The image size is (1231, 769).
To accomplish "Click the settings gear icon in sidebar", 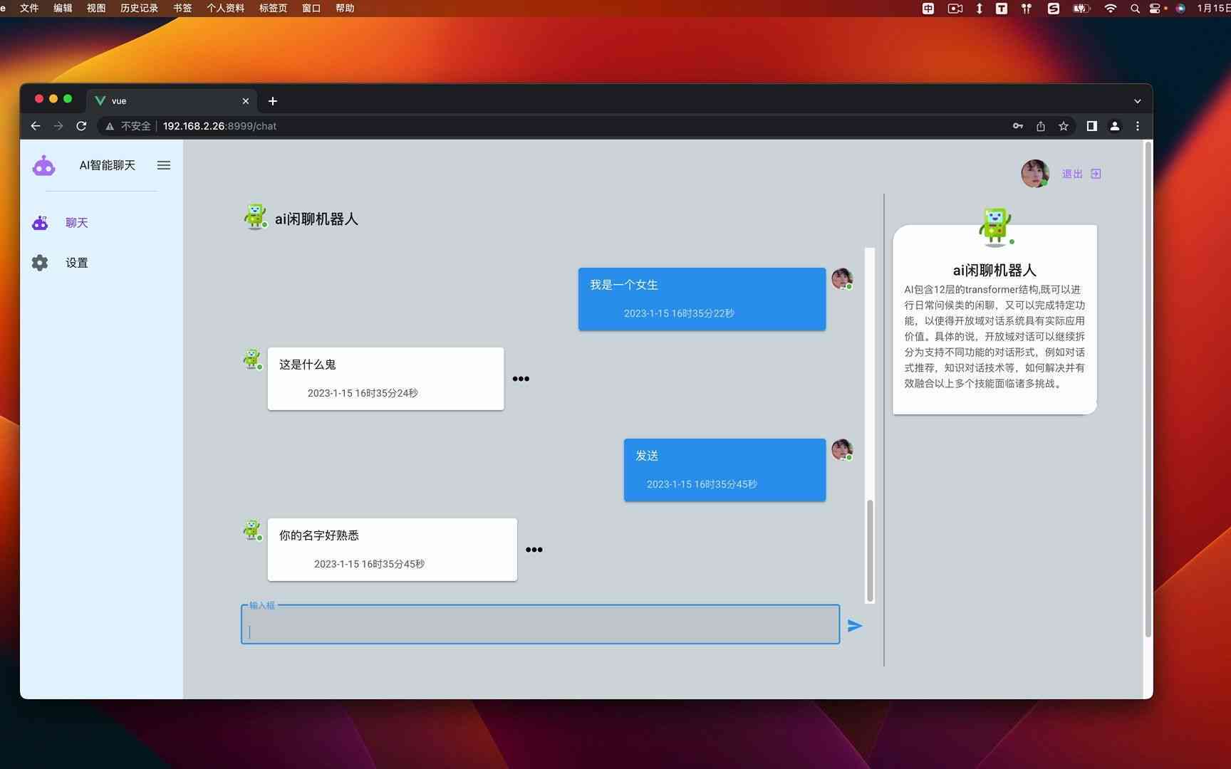I will tap(40, 263).
